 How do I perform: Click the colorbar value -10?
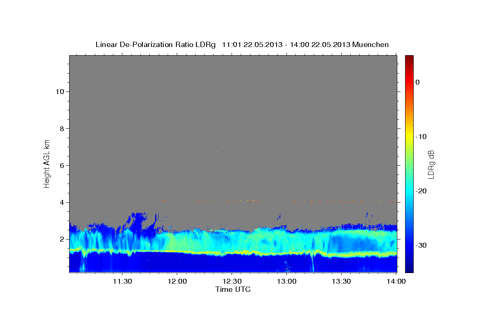click(421, 137)
